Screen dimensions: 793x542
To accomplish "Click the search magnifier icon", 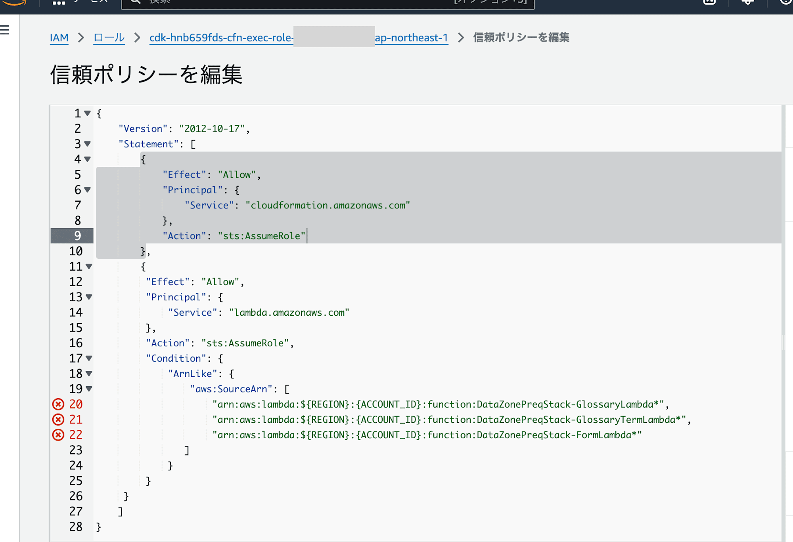I will coord(136,1).
